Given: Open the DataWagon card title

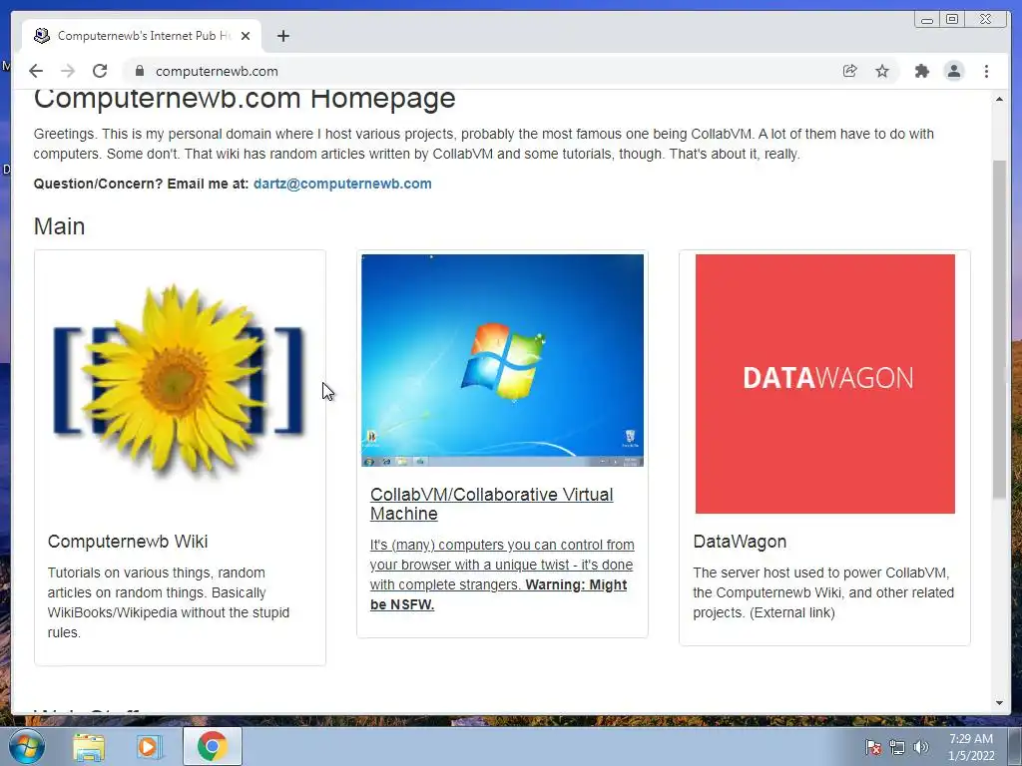Looking at the screenshot, I should [740, 542].
